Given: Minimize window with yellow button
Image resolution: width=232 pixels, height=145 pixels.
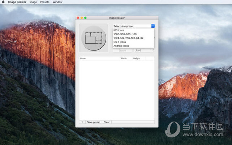Looking at the screenshot, I should pos(82,18).
